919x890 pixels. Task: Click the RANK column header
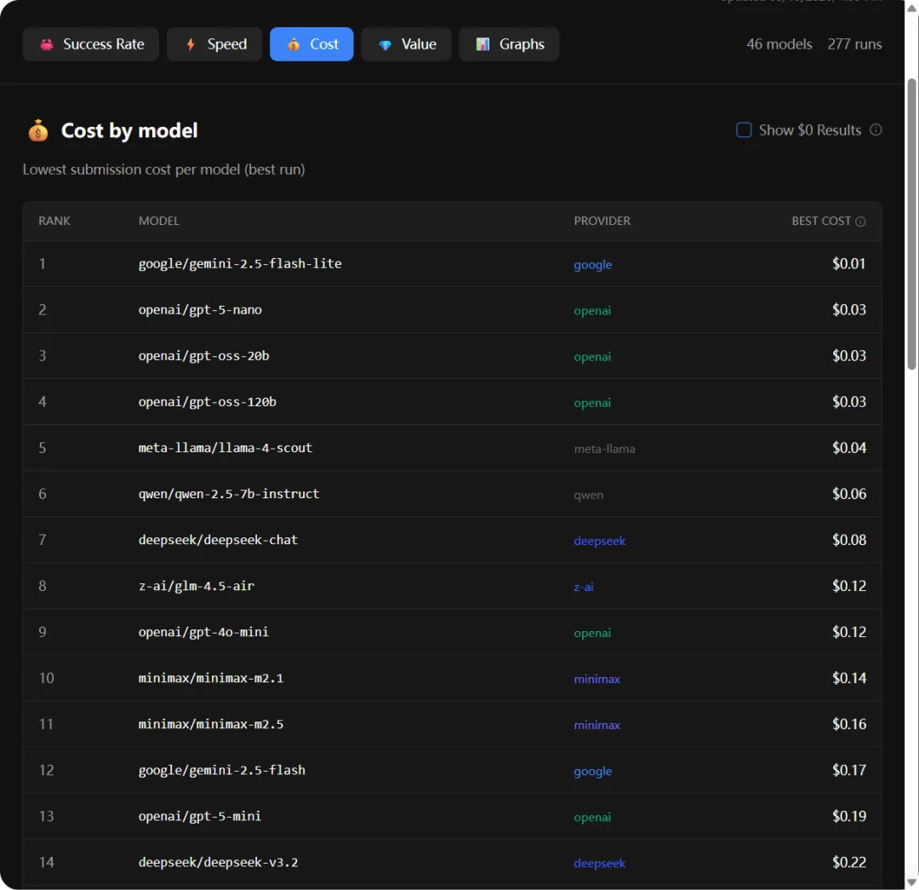click(x=54, y=221)
